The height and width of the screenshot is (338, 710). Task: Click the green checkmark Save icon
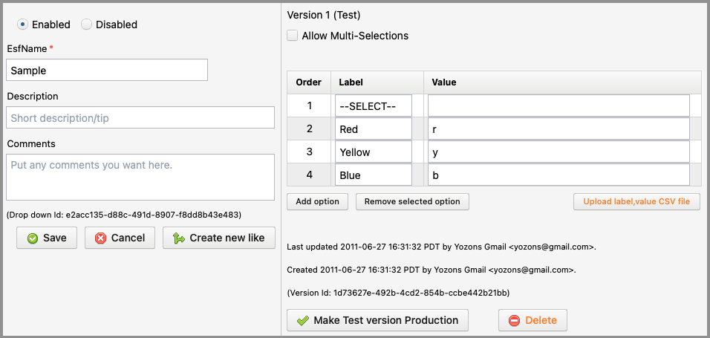tap(33, 238)
